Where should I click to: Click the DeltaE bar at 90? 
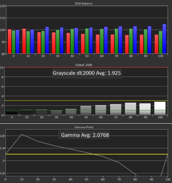(x=145, y=109)
